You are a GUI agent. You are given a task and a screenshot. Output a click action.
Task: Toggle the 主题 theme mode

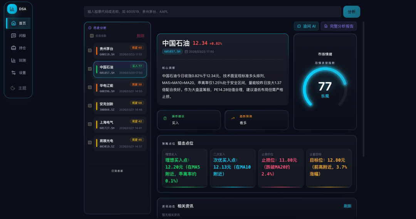(x=18, y=88)
